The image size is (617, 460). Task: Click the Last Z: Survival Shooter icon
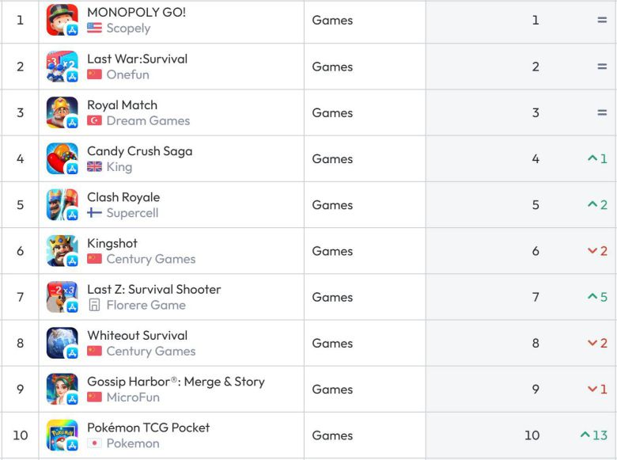62,297
